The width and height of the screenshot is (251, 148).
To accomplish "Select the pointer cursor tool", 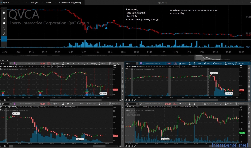I will pos(4,13).
